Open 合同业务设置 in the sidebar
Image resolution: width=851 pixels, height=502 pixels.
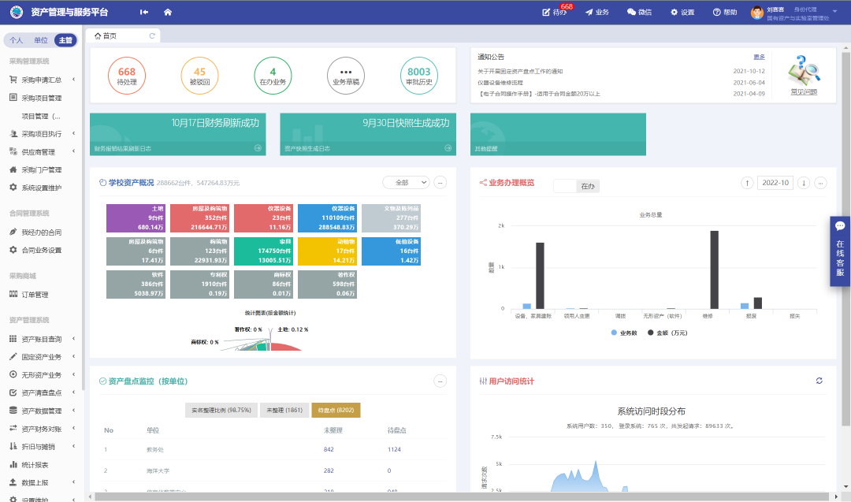(41, 250)
